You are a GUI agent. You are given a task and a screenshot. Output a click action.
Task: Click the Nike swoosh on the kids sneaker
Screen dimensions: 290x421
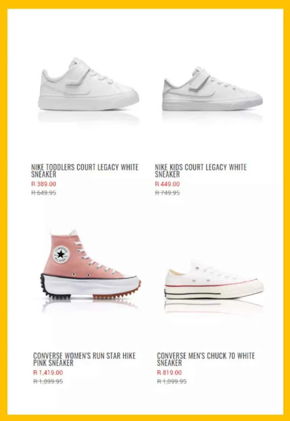(207, 94)
